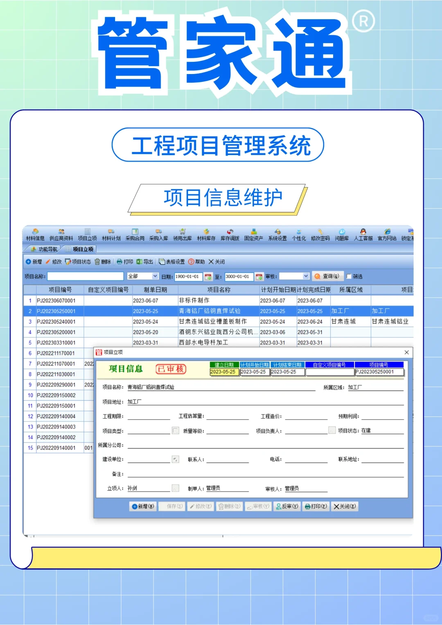The width and height of the screenshot is (442, 625).
Task: Click 项目类型 lookup button in dialog
Action: tap(175, 430)
